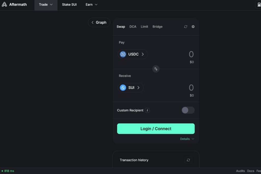Click the top-right header icon
Image resolution: width=261 pixels, height=174 pixels.
tap(258, 5)
